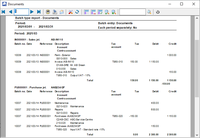
Task: Go to the first report page
Action: pyautogui.click(x=3, y=12)
